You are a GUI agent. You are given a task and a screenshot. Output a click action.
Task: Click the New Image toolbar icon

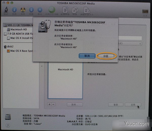[65, 10]
